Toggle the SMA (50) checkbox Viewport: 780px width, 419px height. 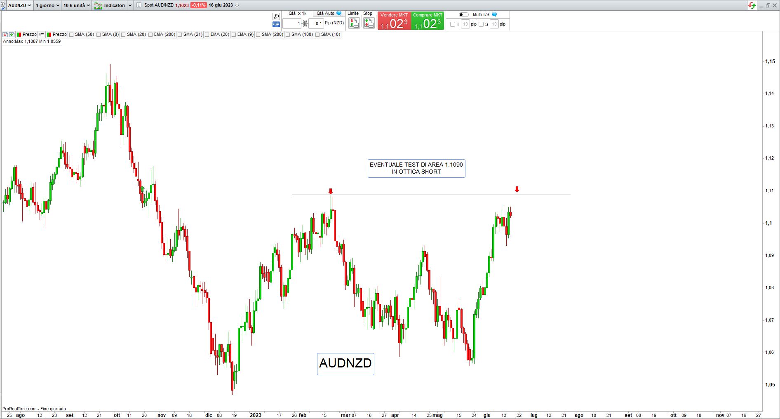(x=71, y=35)
